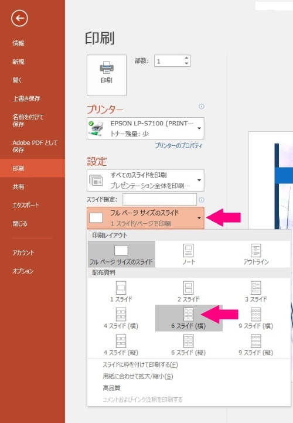Screen dimensions: 293x423
Task: Increase 部数 with the up arrow
Action: tap(186, 58)
